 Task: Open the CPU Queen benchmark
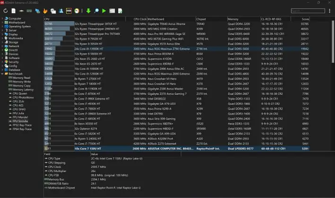coord(20,93)
